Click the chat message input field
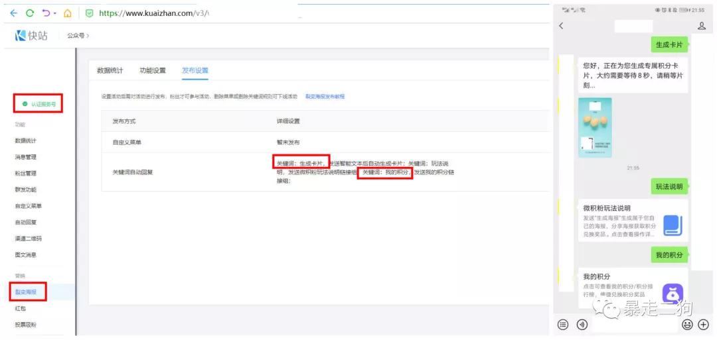Screen dimensions: 717x340 coord(634,325)
